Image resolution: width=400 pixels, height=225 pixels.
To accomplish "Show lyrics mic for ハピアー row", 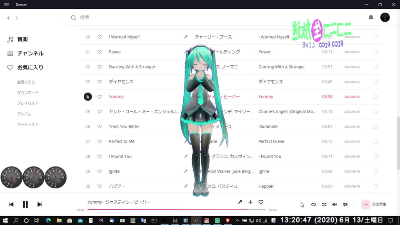I will pyautogui.click(x=186, y=186).
